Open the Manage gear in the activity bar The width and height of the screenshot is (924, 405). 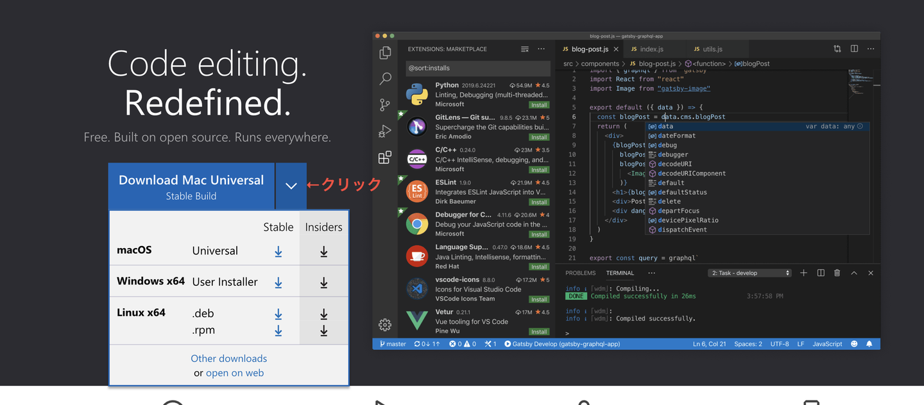(x=385, y=325)
